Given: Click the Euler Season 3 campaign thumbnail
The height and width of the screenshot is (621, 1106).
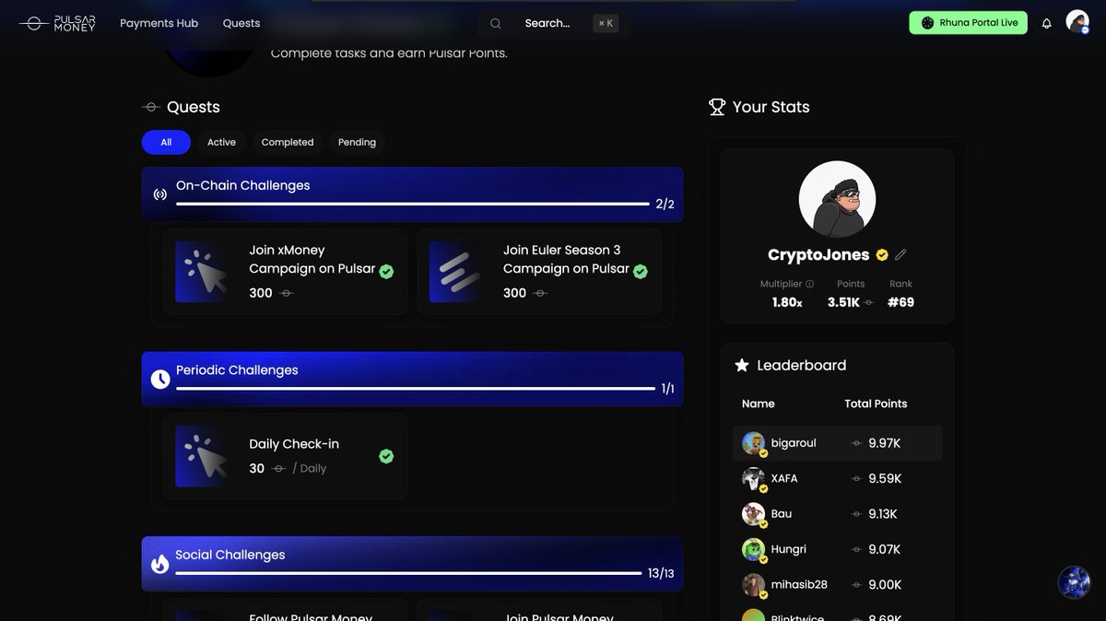Looking at the screenshot, I should tap(454, 272).
